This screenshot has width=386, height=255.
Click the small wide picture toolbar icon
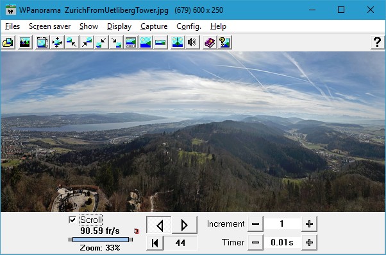pos(160,42)
